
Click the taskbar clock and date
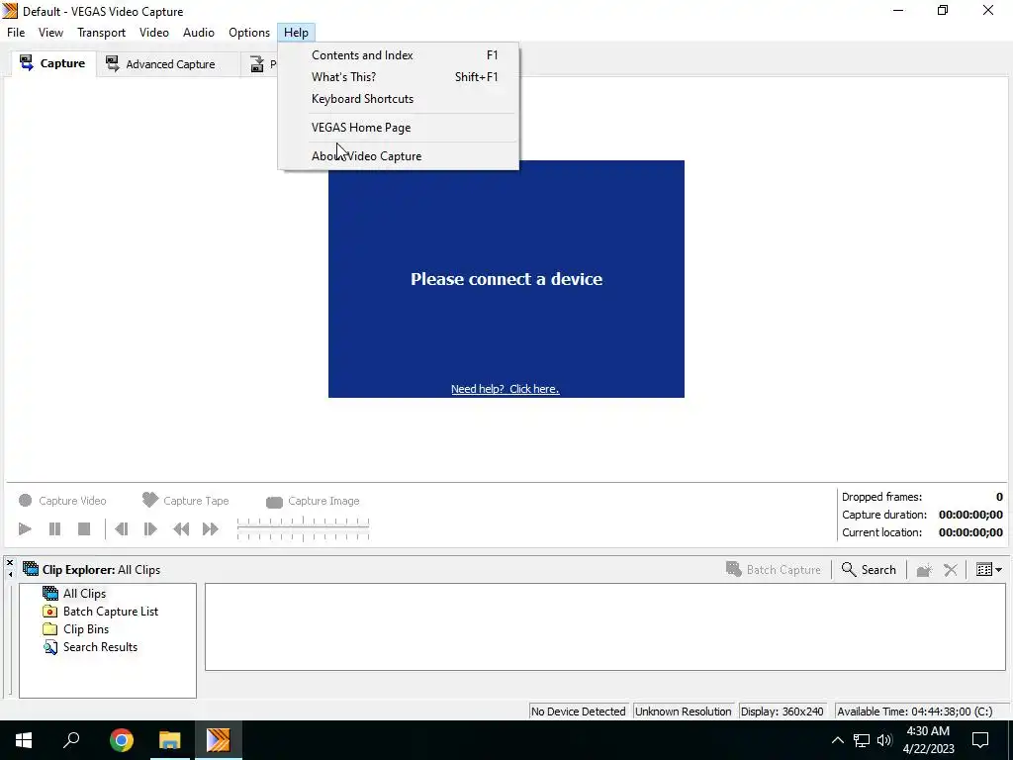point(928,740)
